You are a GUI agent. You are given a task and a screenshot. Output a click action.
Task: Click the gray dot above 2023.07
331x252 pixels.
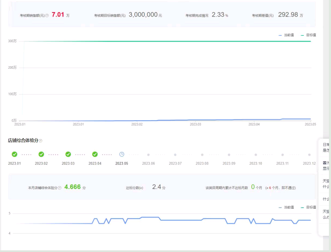point(175,155)
